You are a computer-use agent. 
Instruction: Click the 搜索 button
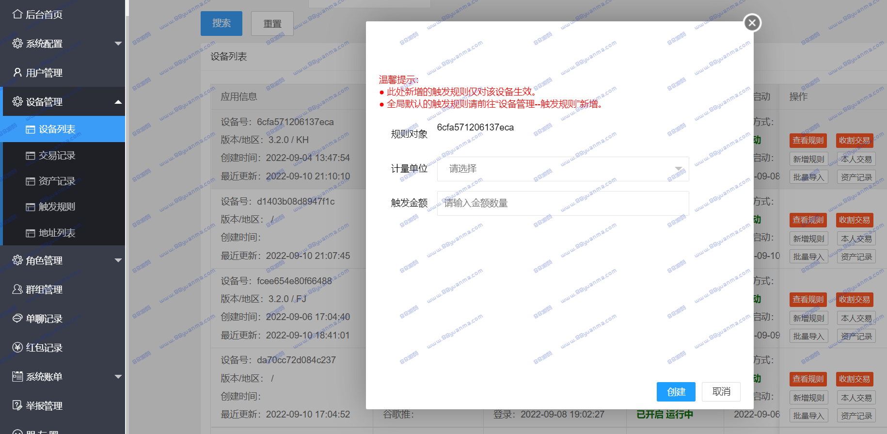222,23
